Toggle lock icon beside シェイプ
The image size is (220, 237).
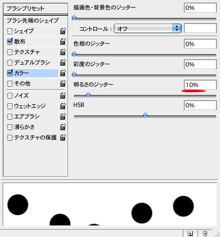(x=63, y=31)
